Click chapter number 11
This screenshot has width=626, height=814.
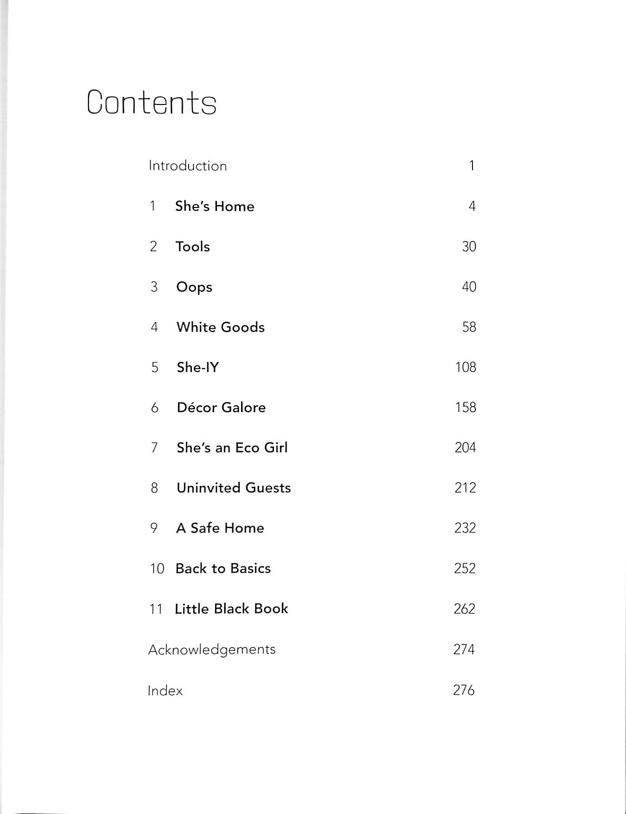[156, 609]
